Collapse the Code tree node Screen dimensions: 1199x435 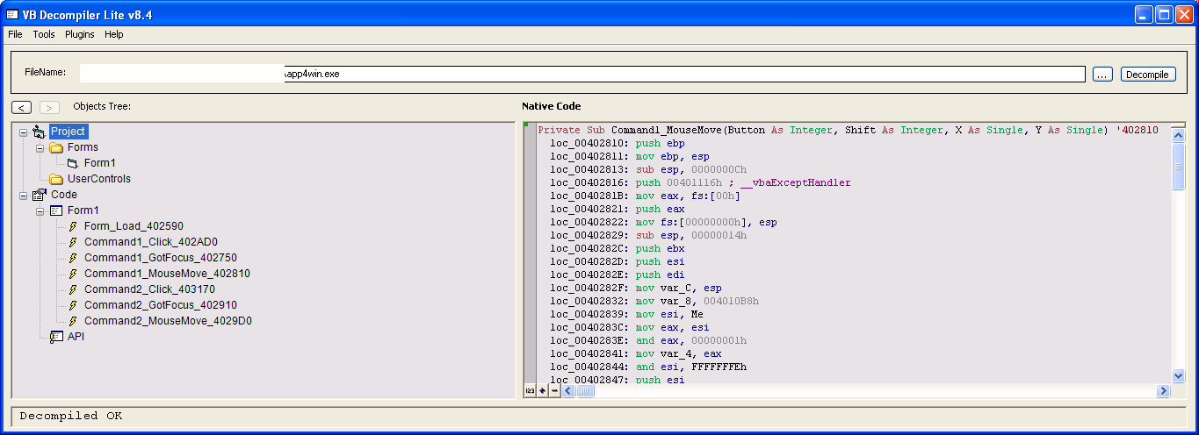23,195
